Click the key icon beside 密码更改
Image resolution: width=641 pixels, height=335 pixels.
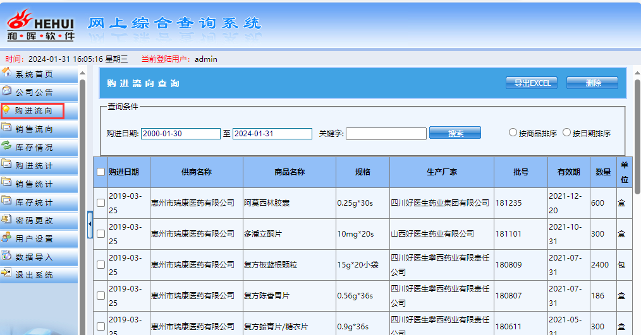(7, 220)
